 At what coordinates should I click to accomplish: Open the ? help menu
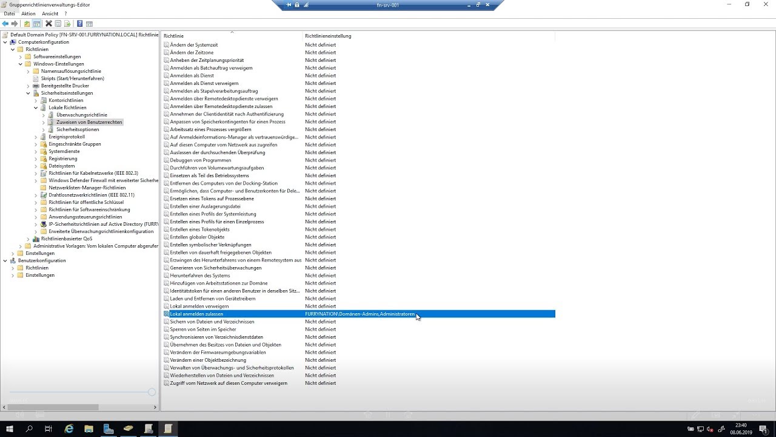pyautogui.click(x=65, y=13)
